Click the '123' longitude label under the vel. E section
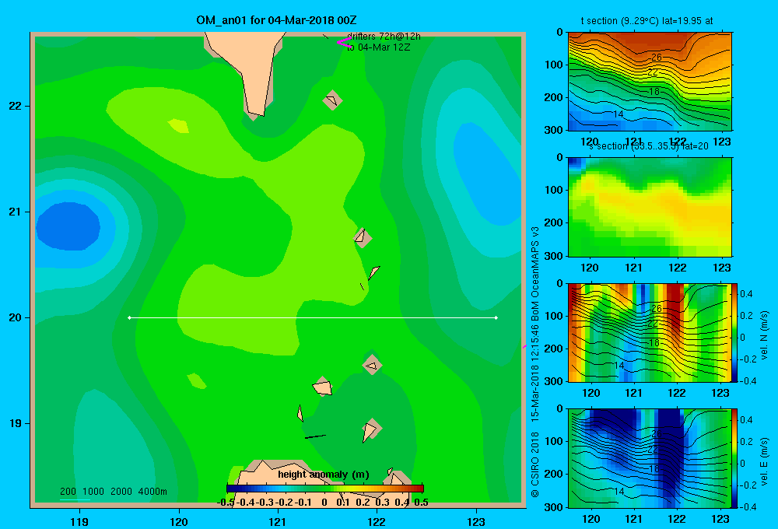This screenshot has height=529, width=778. point(720,519)
